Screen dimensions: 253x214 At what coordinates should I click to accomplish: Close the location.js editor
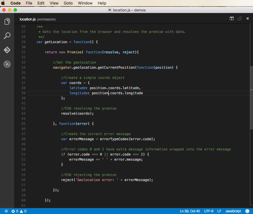pos(247,19)
